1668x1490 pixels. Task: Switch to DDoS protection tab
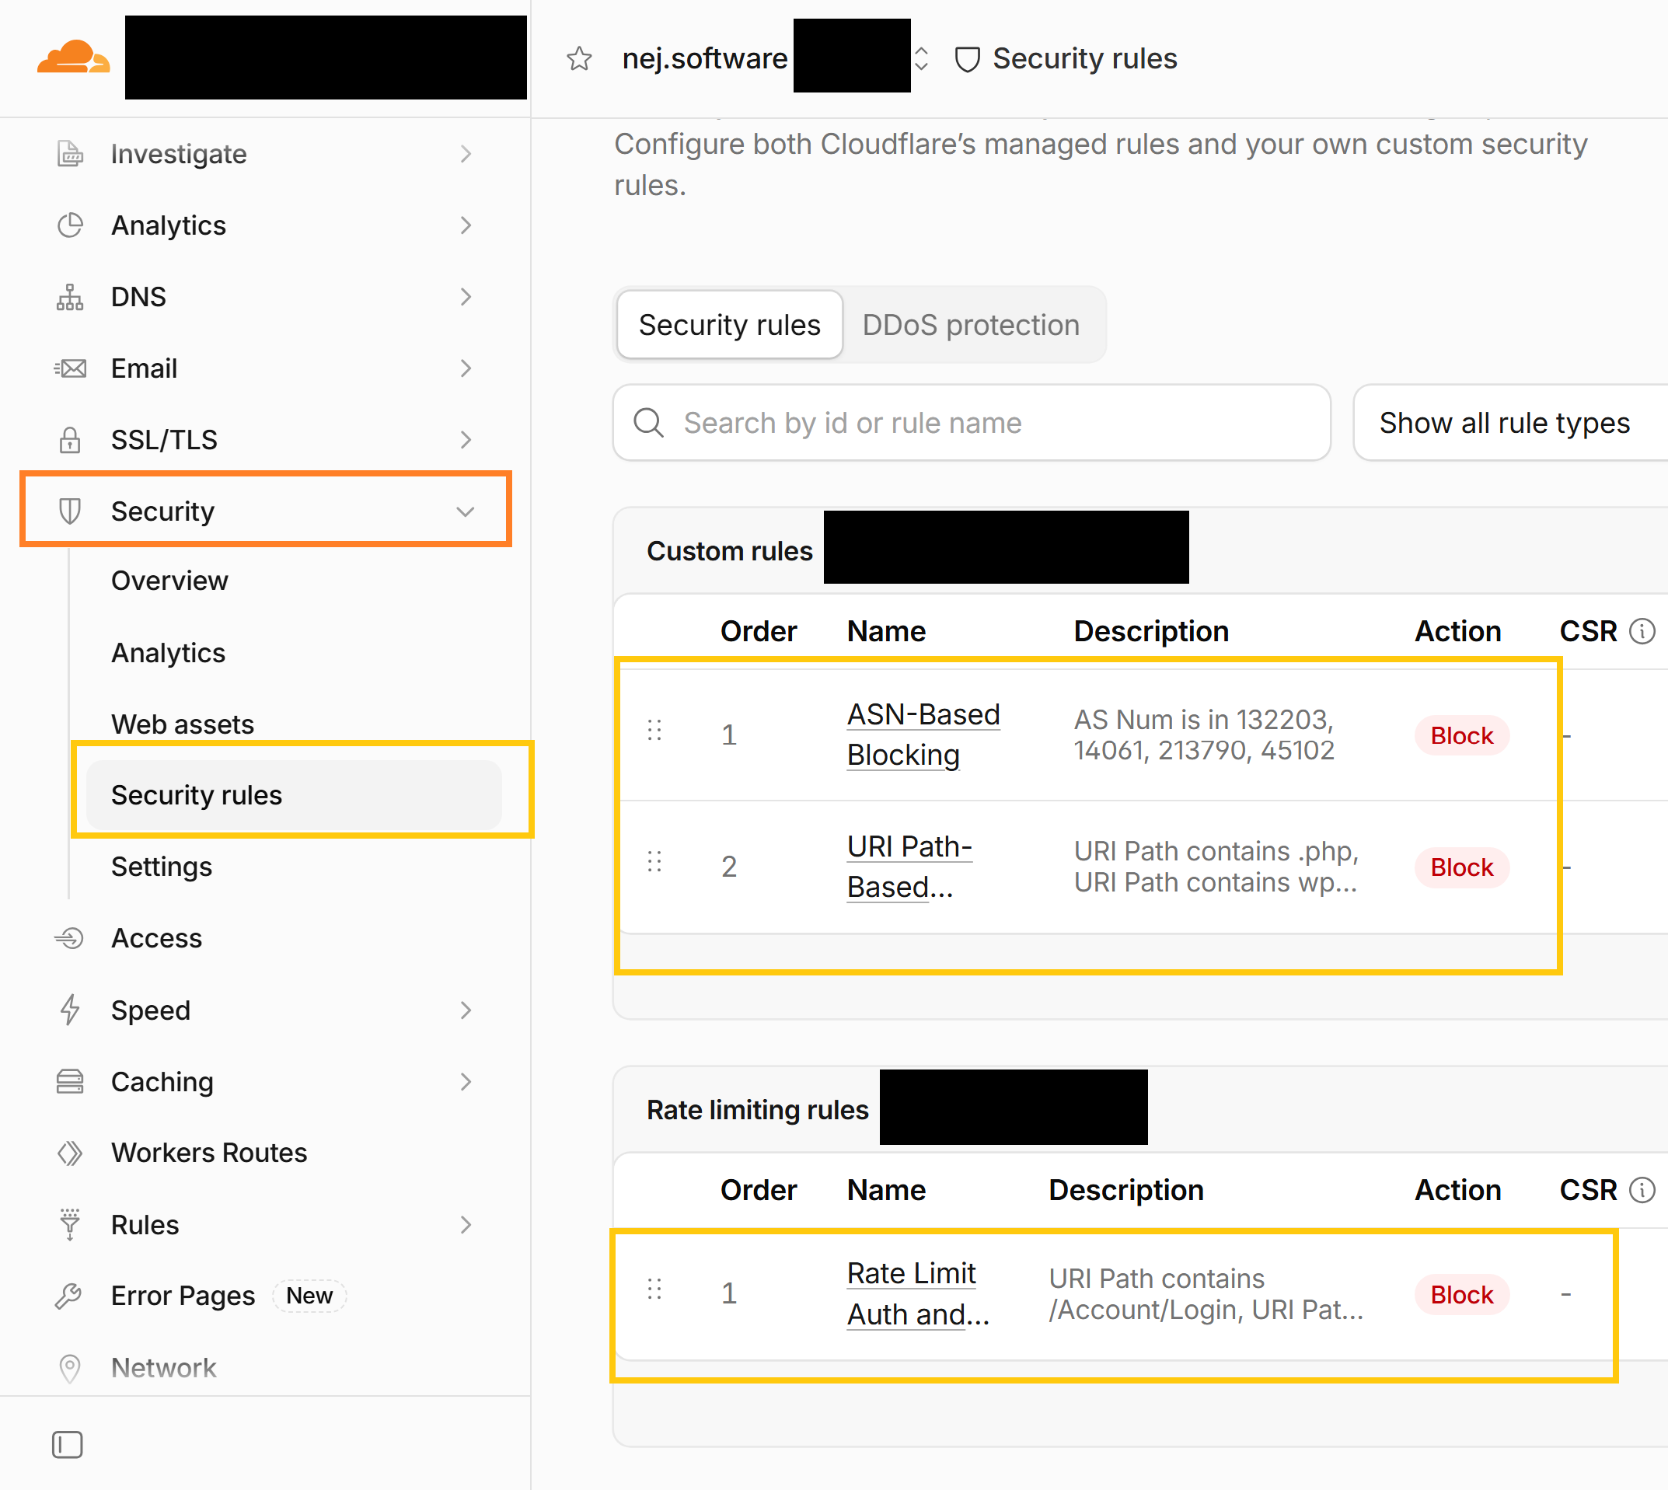point(970,325)
